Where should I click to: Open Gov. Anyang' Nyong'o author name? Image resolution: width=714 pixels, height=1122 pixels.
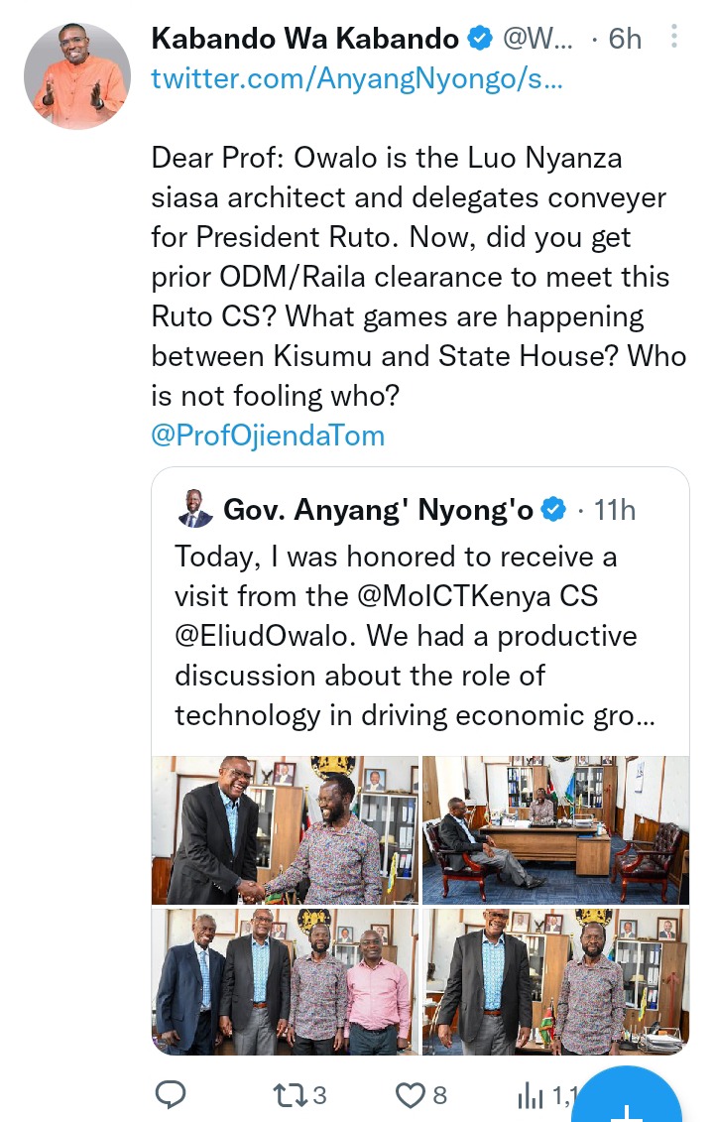[x=379, y=510]
